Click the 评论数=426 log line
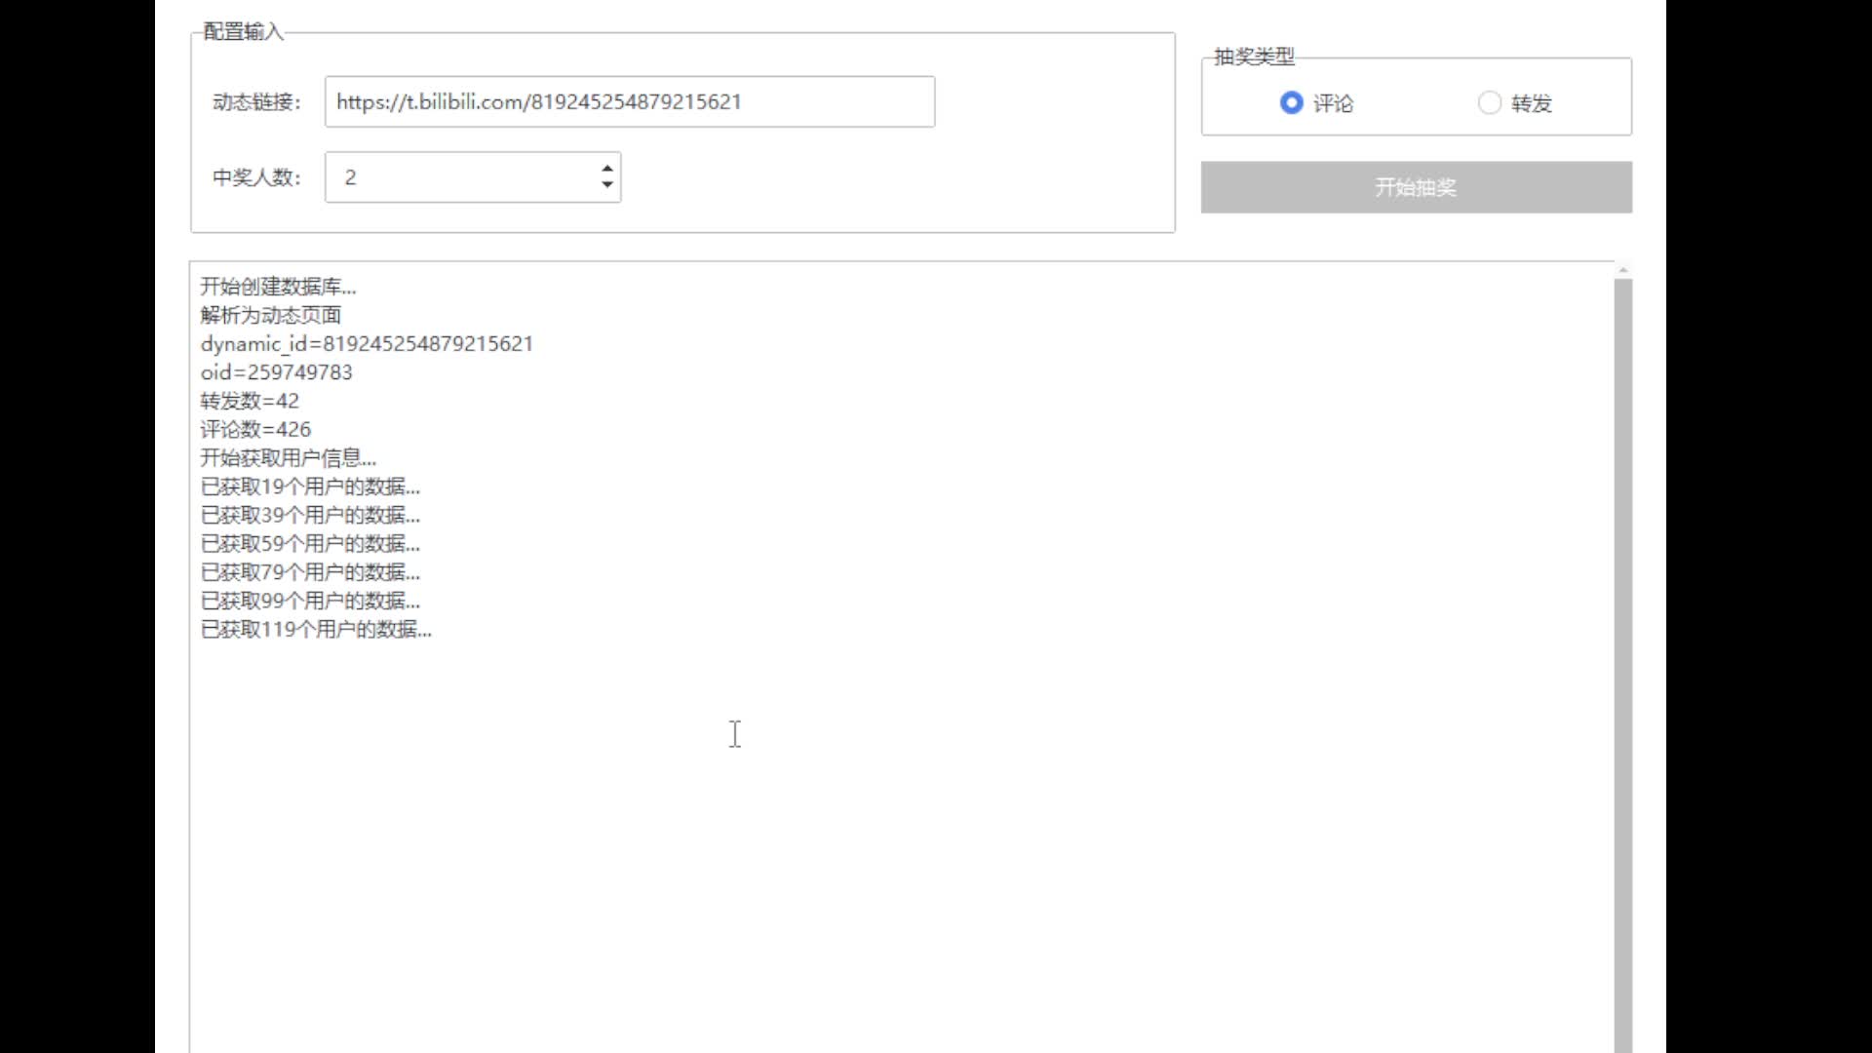The image size is (1872, 1053). pos(255,429)
